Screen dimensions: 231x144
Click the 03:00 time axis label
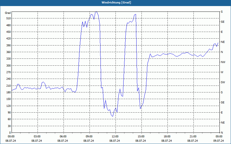(x=37, y=137)
